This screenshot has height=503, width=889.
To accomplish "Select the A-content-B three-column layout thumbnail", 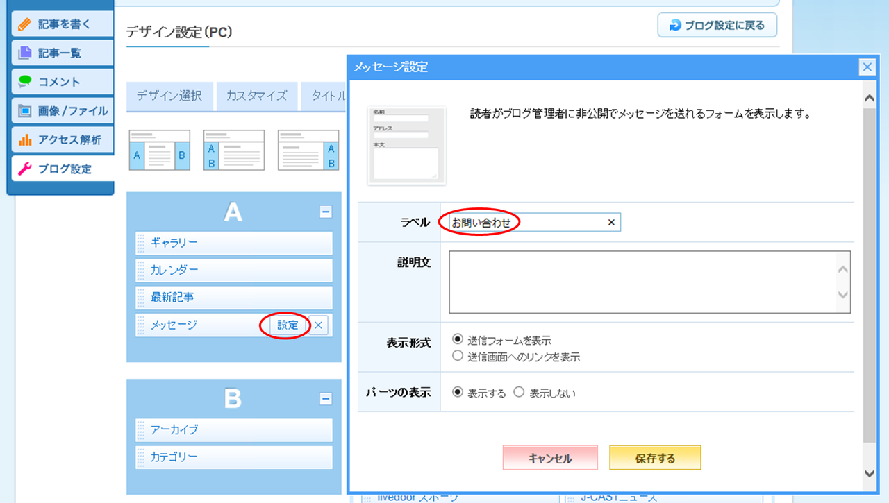I will point(160,150).
